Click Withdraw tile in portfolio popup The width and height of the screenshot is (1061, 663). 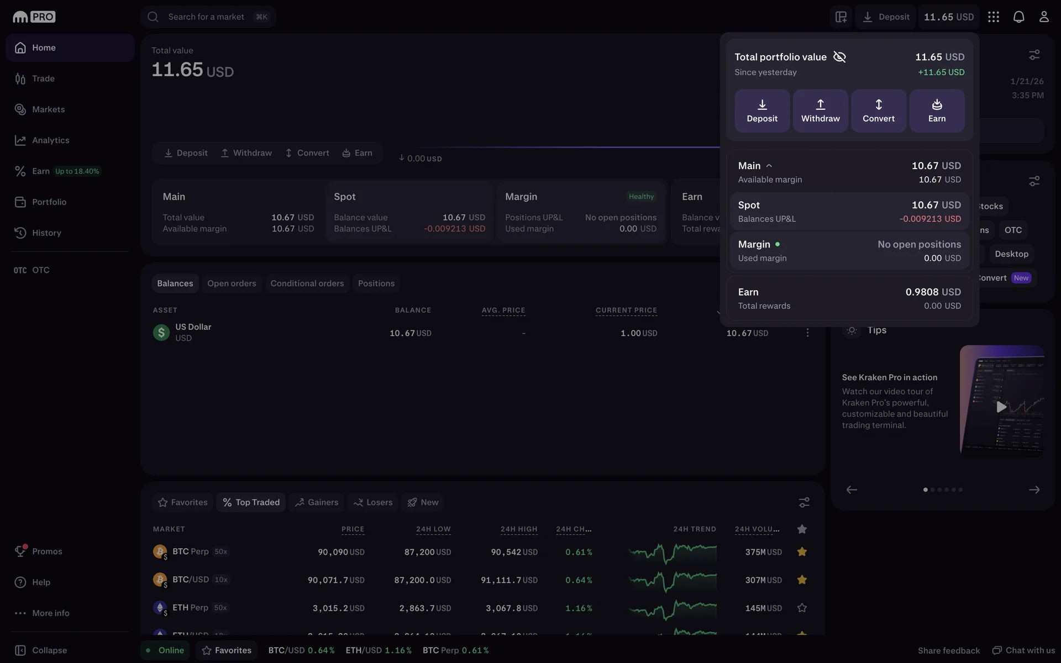(820, 110)
